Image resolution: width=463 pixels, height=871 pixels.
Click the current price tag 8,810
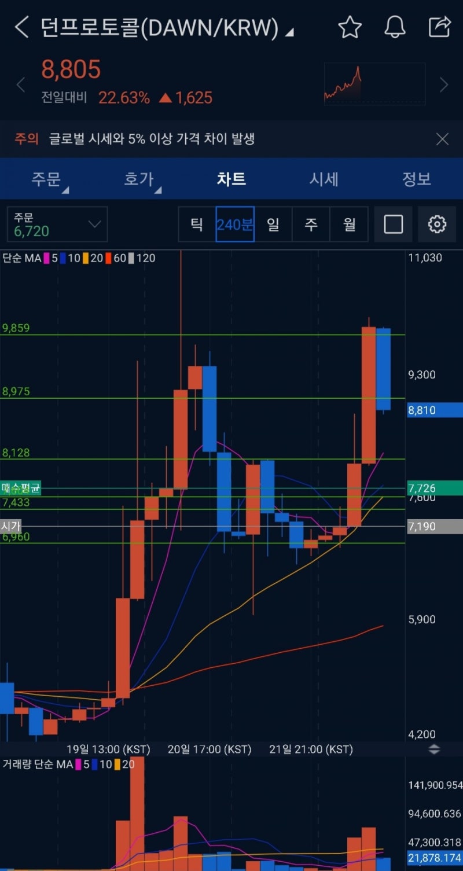tap(435, 410)
